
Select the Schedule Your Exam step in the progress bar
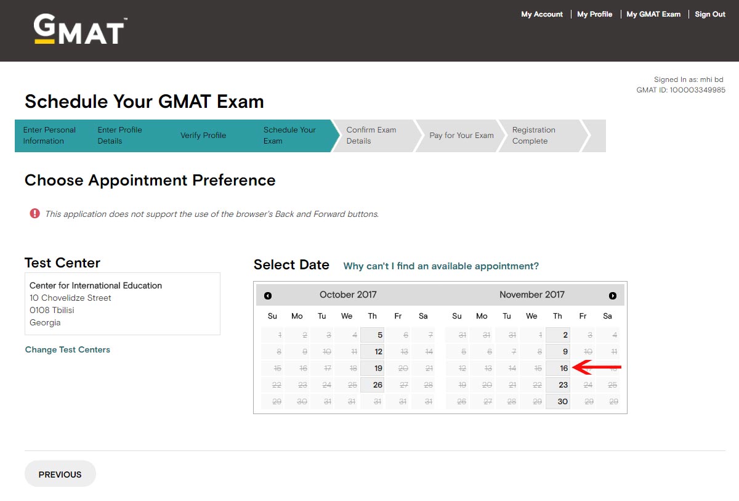(x=289, y=136)
